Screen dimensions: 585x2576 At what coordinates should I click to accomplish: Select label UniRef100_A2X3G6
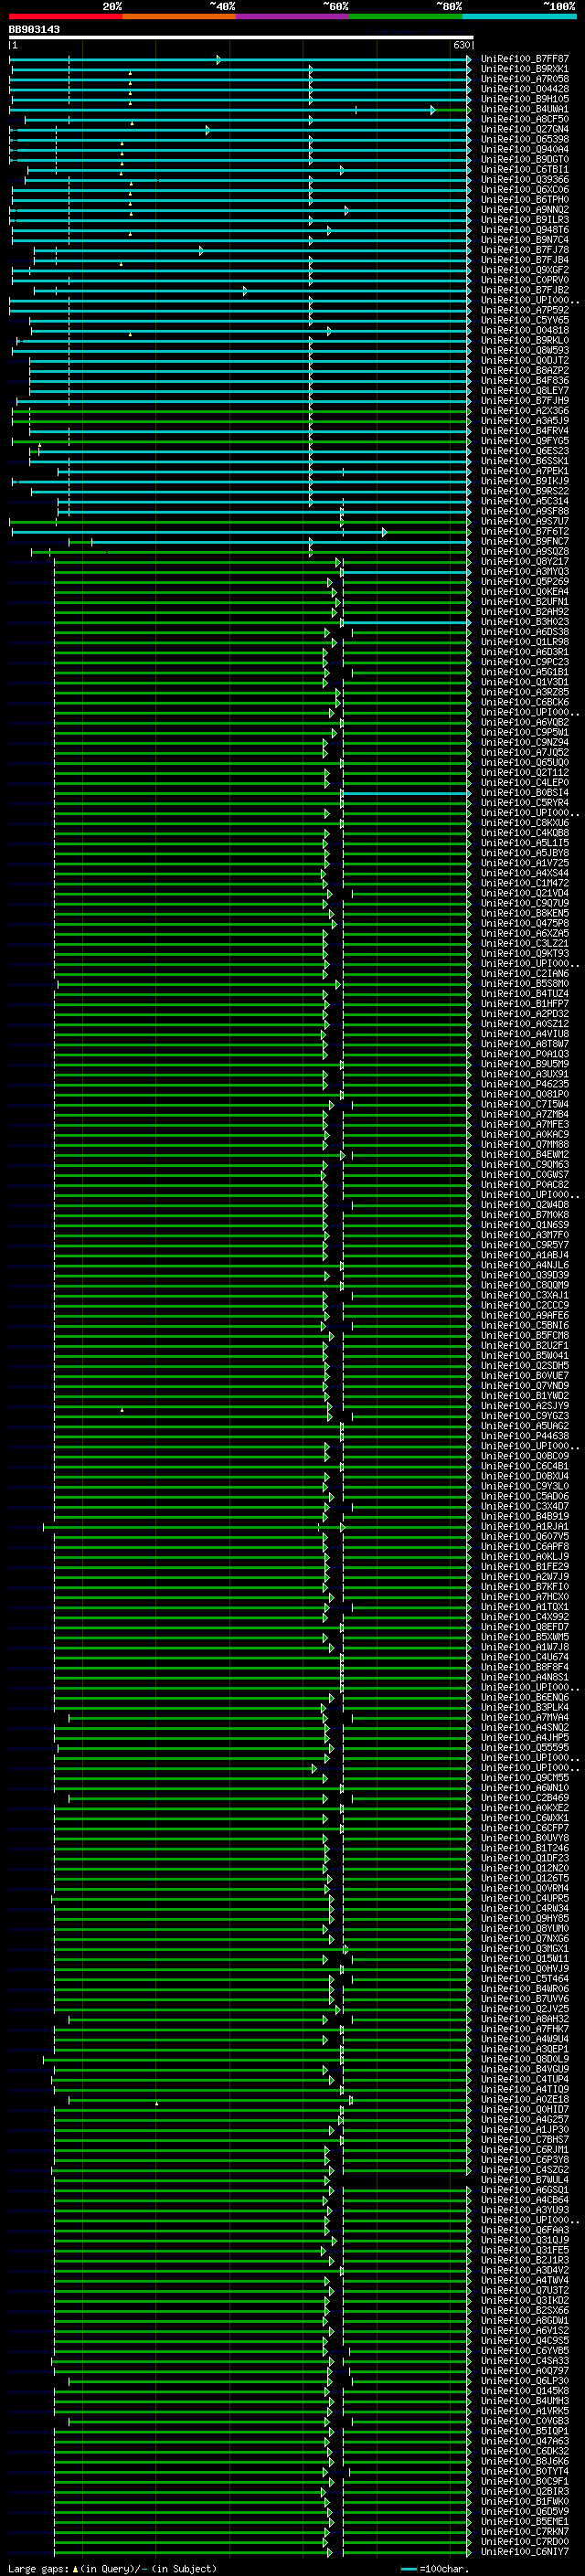(525, 411)
